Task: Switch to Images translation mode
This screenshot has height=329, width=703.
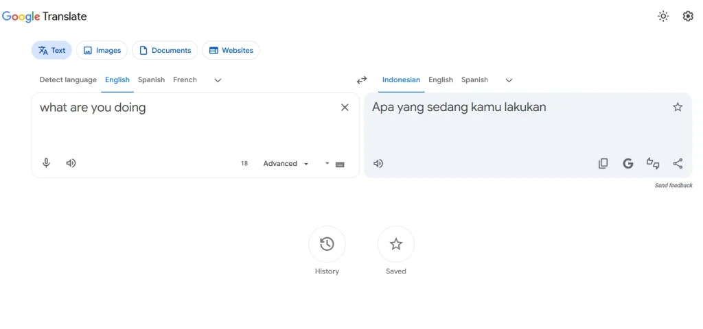Action: click(x=102, y=50)
